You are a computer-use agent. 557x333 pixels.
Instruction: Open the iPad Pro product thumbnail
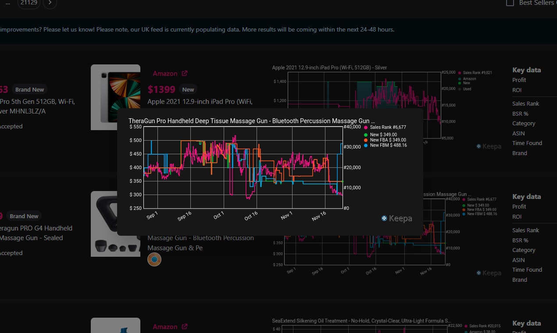tap(115, 97)
